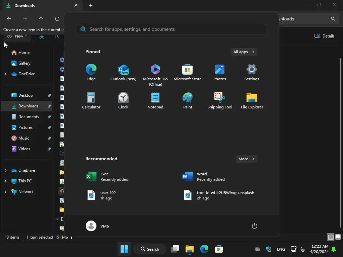Viewport: 343px width, 257px height.
Task: Show All apps list
Action: 244,52
